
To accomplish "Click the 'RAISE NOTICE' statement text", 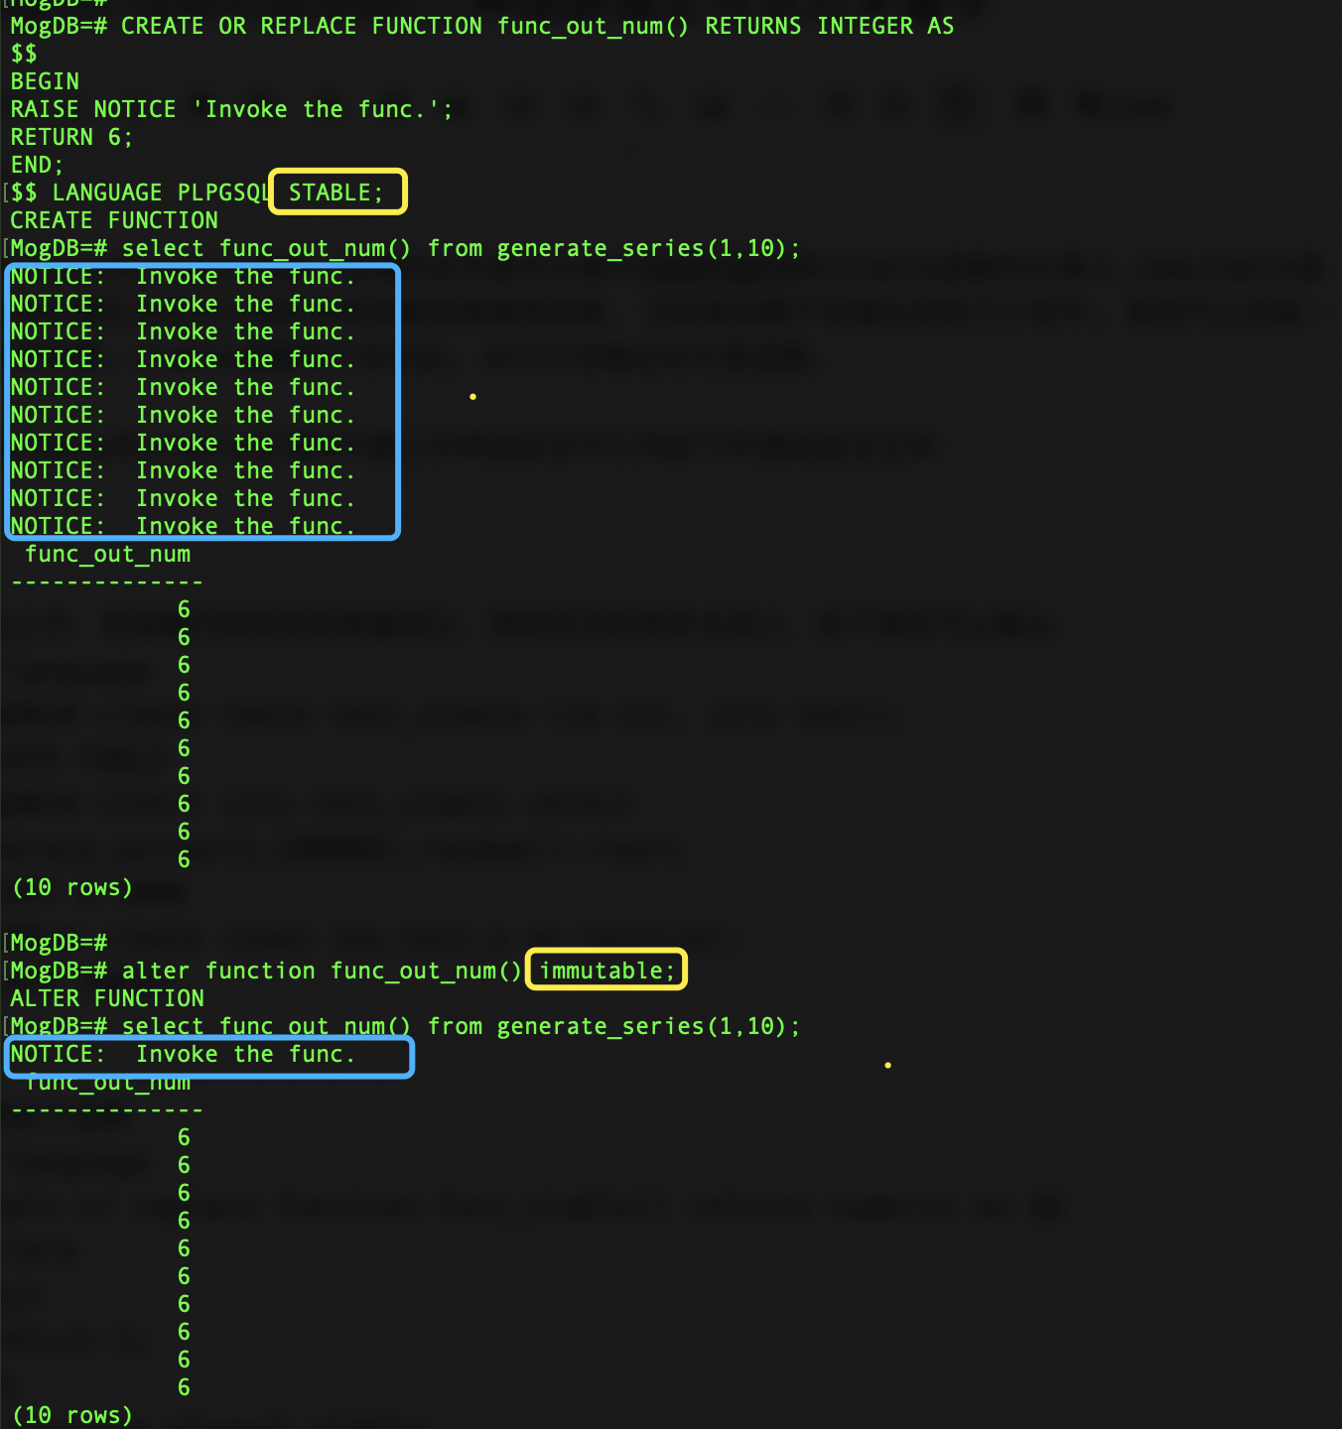I will [231, 109].
